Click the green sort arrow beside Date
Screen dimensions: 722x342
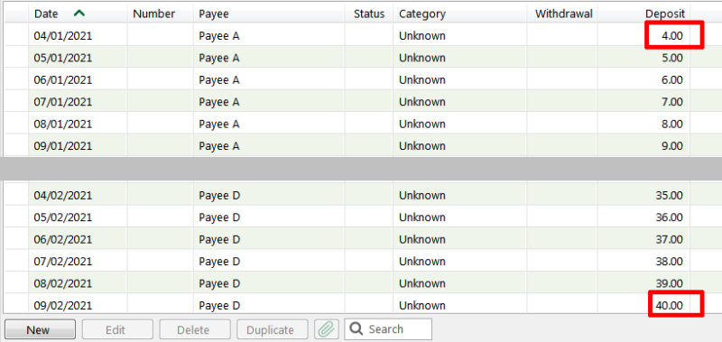79,14
